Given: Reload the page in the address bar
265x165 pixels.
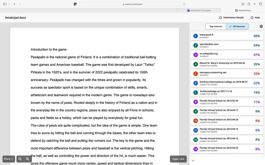Looking at the screenshot, I should [184, 4].
